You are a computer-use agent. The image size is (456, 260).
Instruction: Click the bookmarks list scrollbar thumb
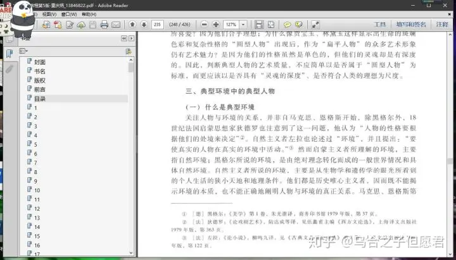point(131,68)
